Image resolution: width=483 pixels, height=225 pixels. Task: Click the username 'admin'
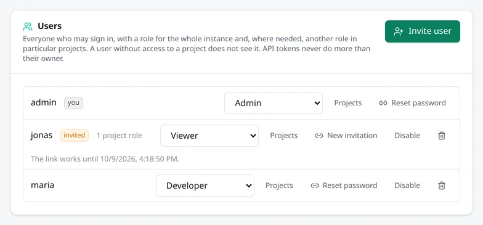click(x=43, y=102)
